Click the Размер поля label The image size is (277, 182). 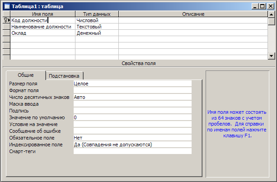click(x=23, y=84)
